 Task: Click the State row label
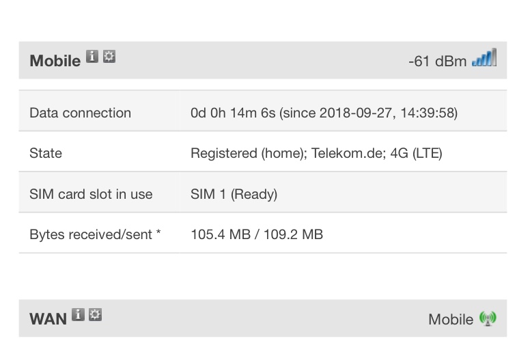click(x=46, y=153)
